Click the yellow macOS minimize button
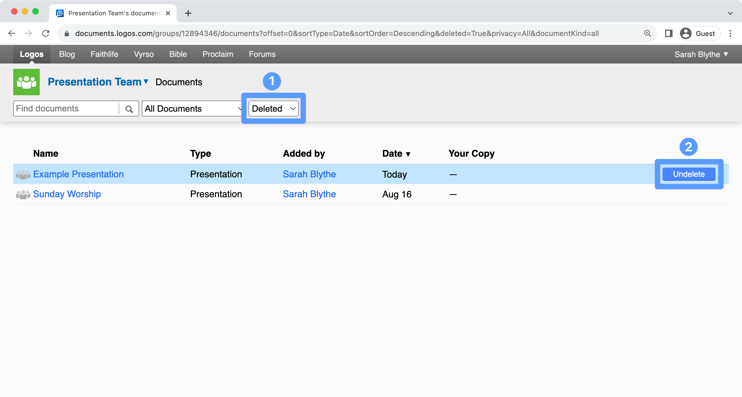742x397 pixels. 25,11
